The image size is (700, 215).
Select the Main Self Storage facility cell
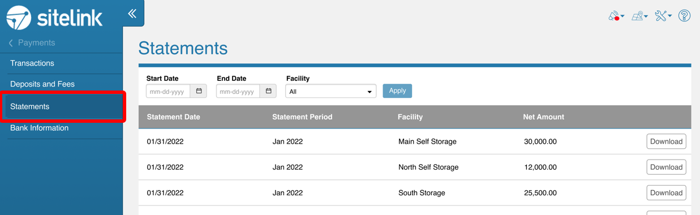[x=427, y=141]
